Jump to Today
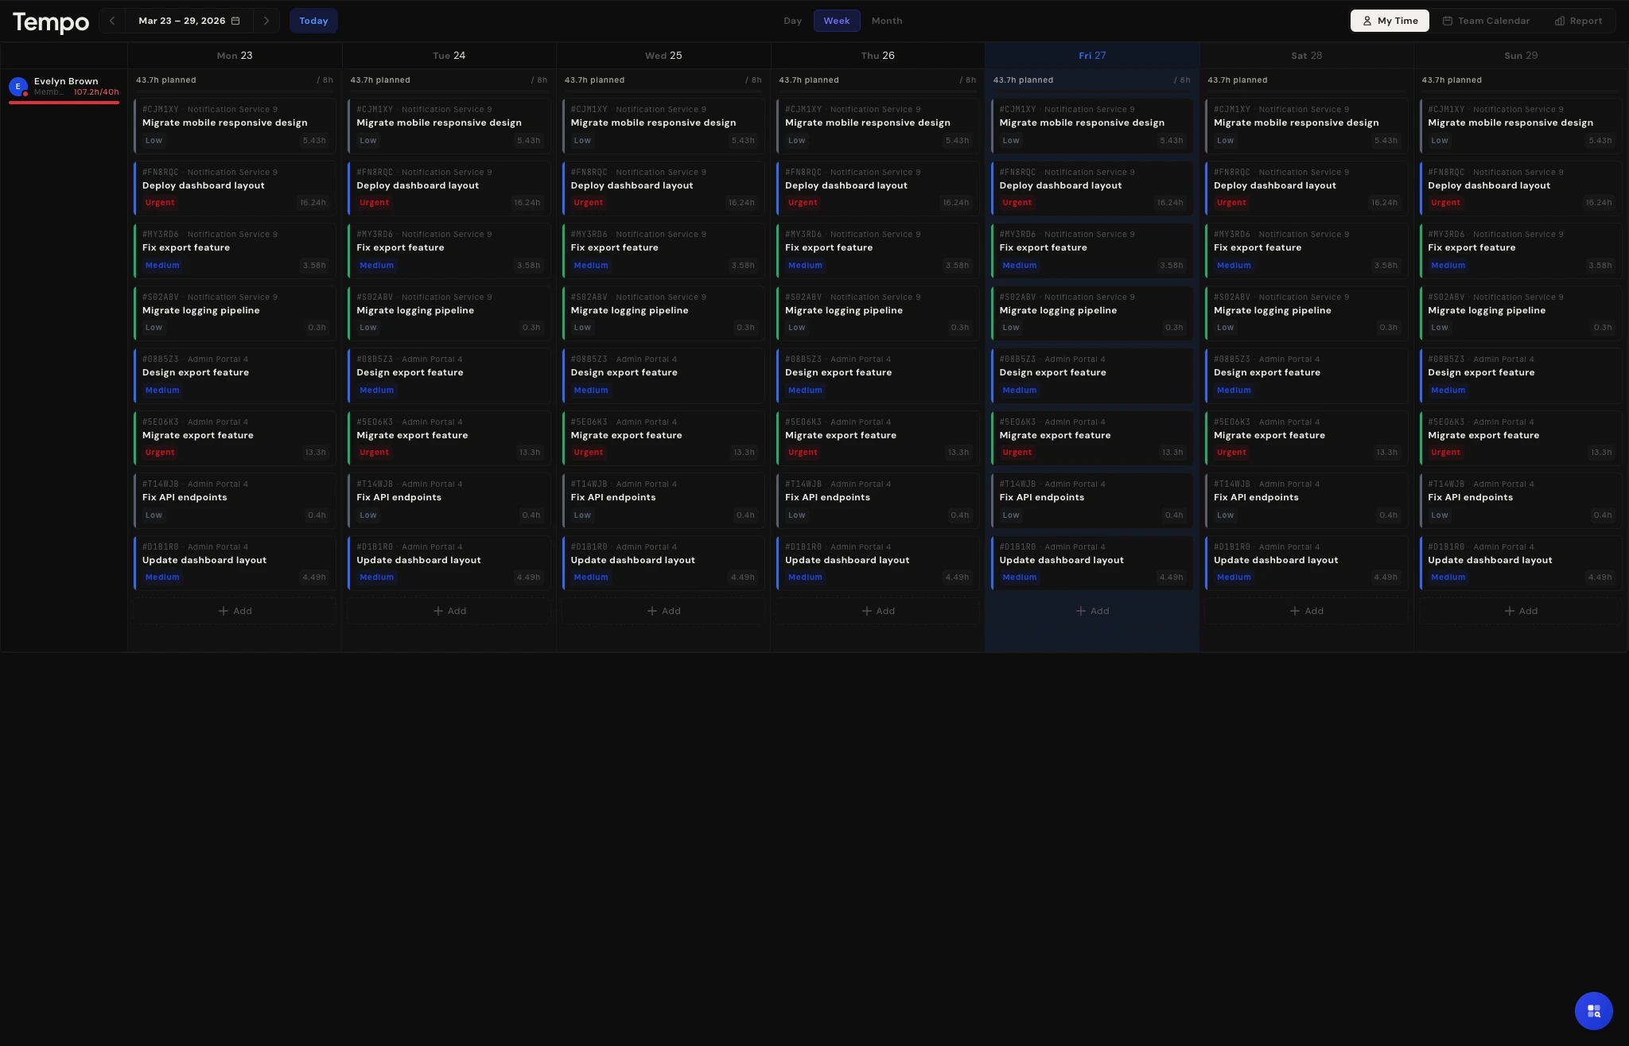The width and height of the screenshot is (1629, 1046). [x=313, y=21]
